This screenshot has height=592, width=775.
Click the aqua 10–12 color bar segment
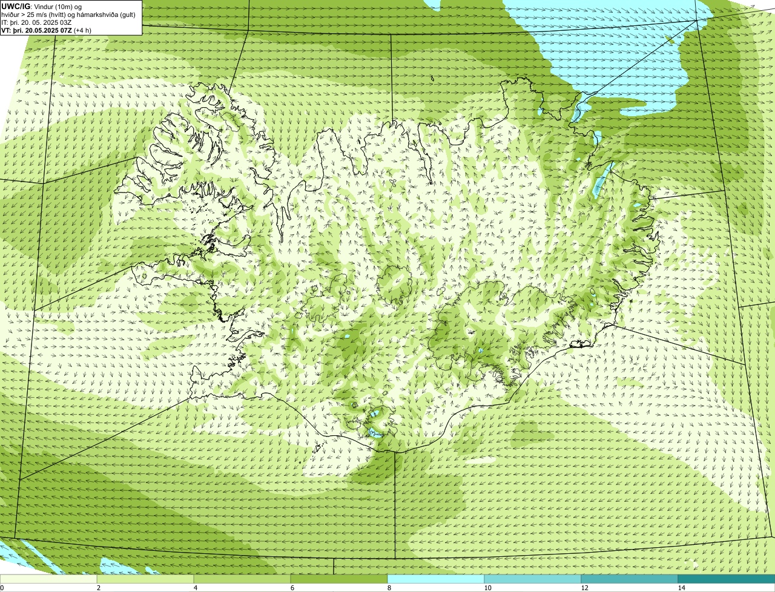533,579
